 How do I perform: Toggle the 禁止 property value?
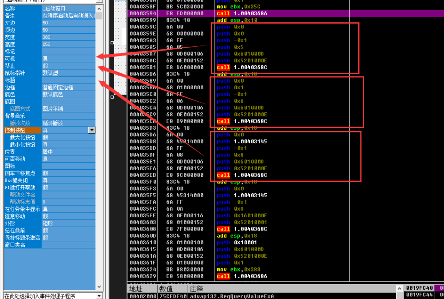[67, 66]
